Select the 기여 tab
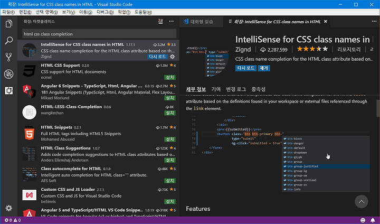This screenshot has width=380, height=224. 216,89
